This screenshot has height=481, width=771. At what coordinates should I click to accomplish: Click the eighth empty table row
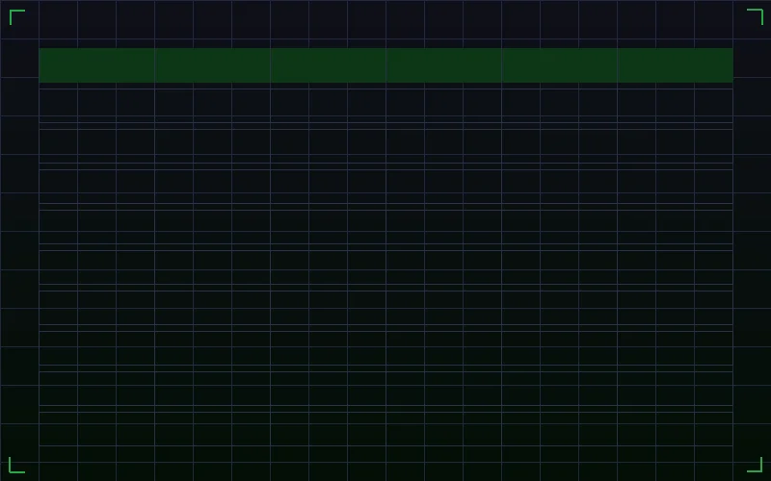pos(385,389)
